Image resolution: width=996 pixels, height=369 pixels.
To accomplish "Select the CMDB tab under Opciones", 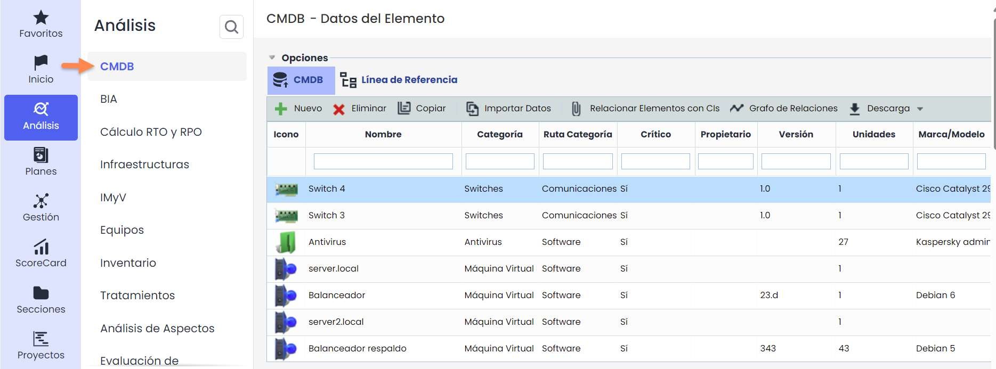I will click(x=301, y=80).
